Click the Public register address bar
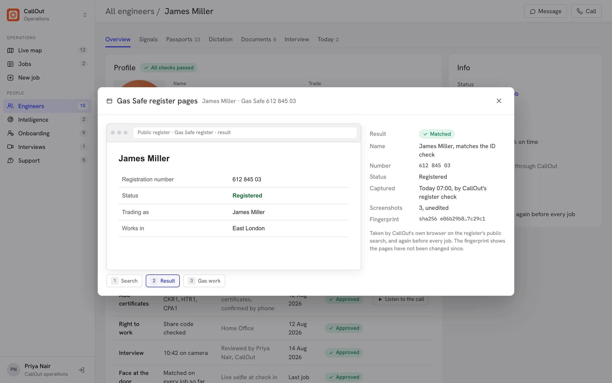 click(245, 133)
